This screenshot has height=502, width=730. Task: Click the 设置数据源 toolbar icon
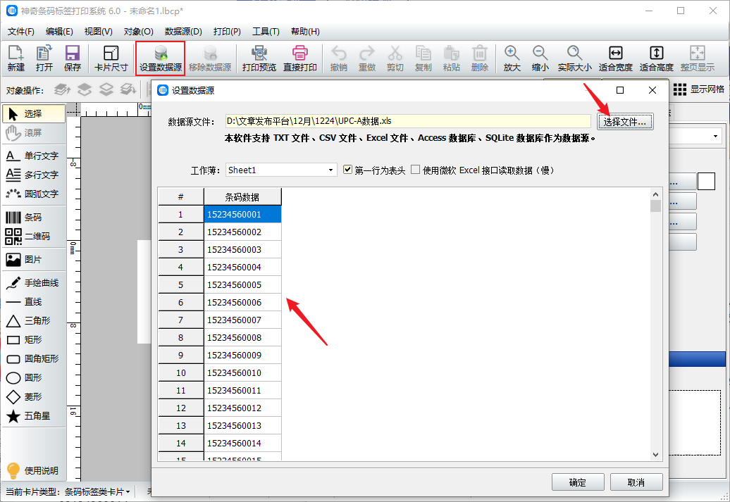tap(161, 58)
